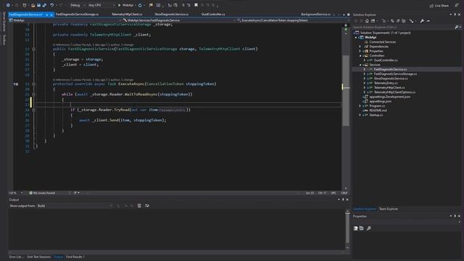Image resolution: width=464 pixels, height=261 pixels.
Task: Click the Navigate Backward circular icon
Action: [x=8, y=5]
